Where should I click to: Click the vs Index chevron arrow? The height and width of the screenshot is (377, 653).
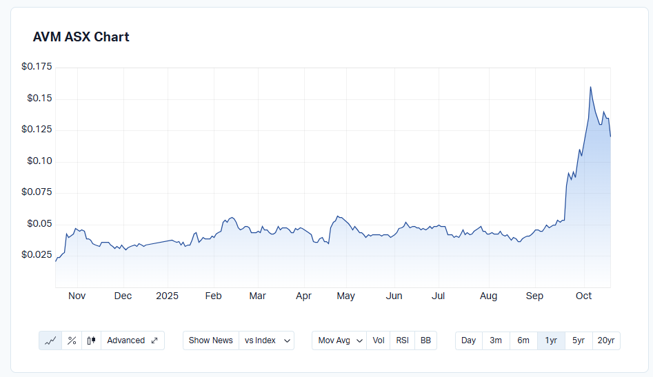(286, 340)
